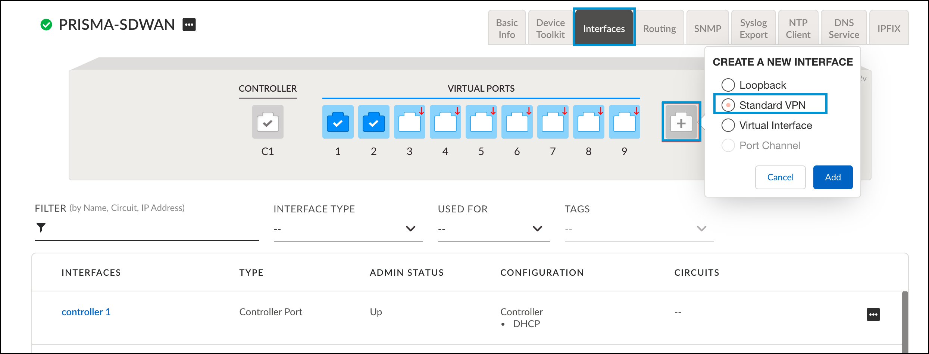Select virtual port 8
Screen dimensions: 929x354
pyautogui.click(x=588, y=122)
